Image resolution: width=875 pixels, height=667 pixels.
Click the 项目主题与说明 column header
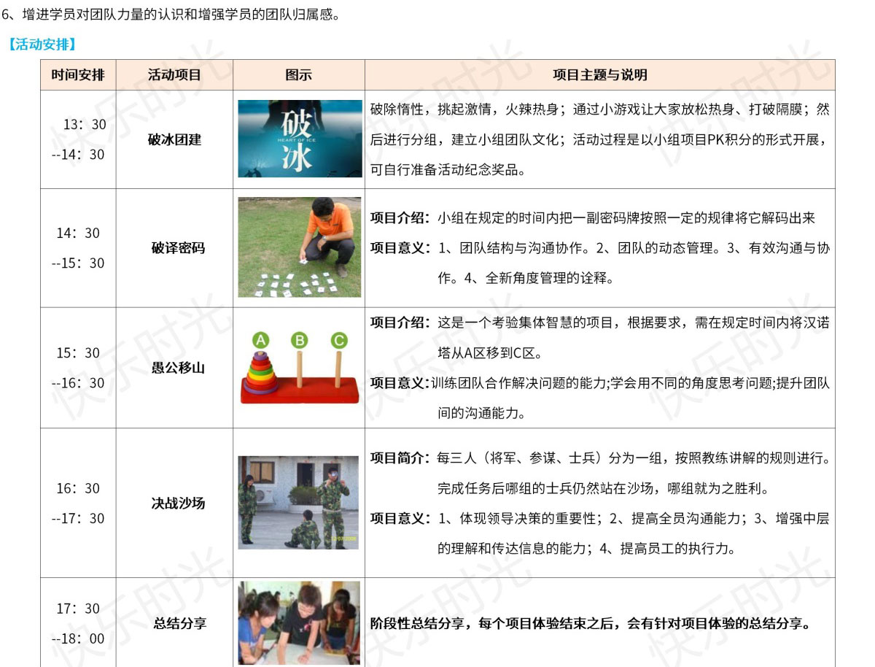[600, 75]
